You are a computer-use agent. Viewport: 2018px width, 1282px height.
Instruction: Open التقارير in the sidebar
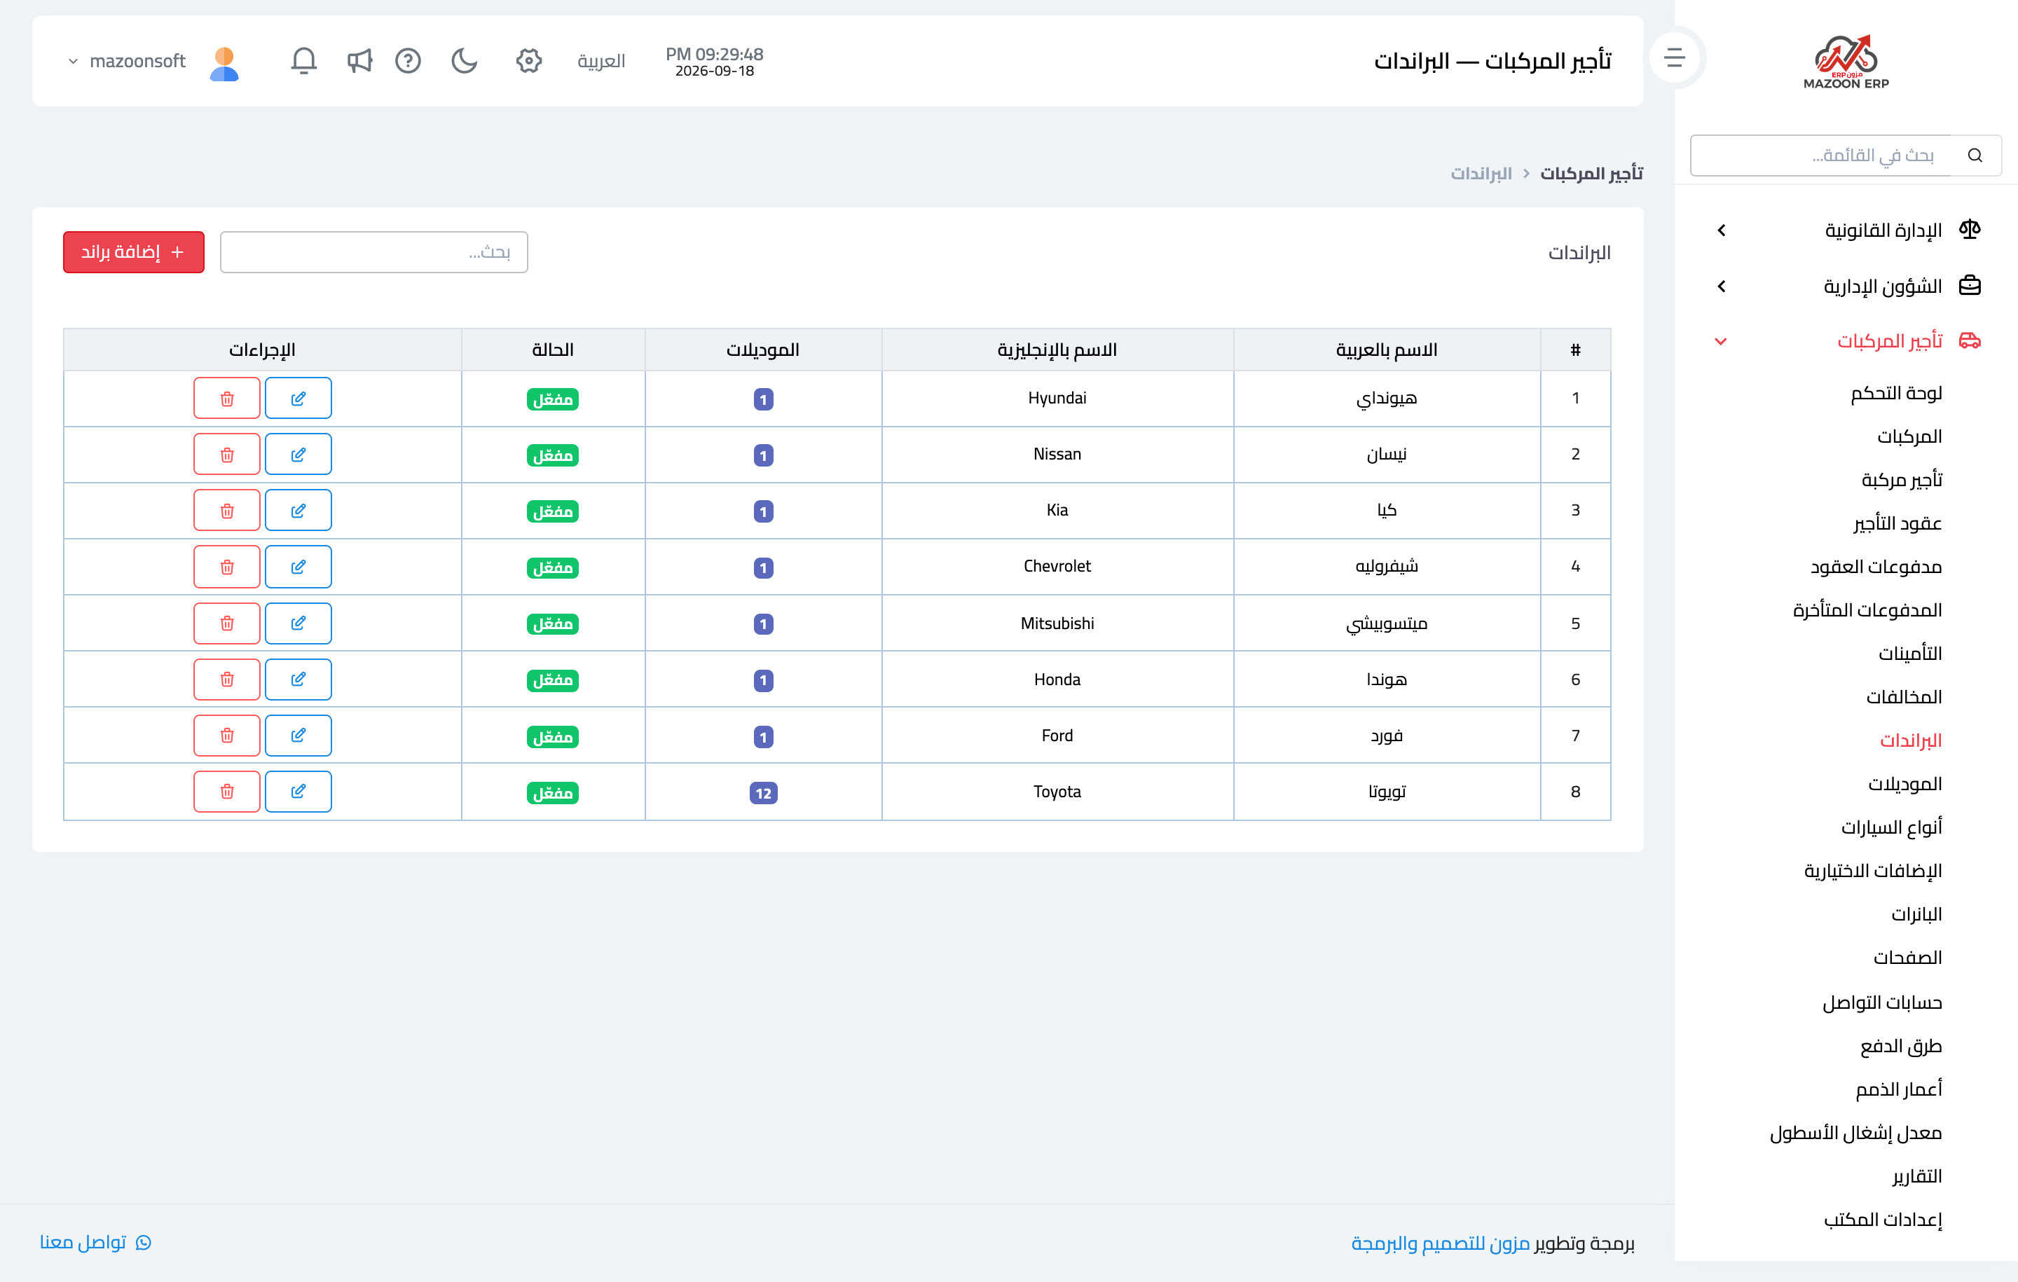pos(1916,1176)
